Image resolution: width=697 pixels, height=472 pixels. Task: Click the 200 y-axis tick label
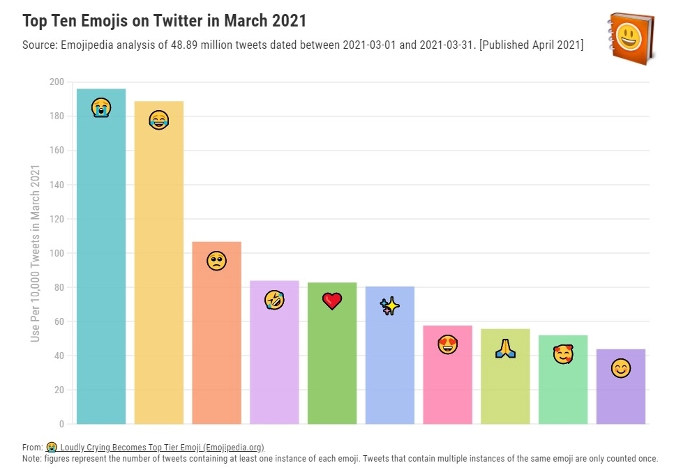(x=57, y=82)
